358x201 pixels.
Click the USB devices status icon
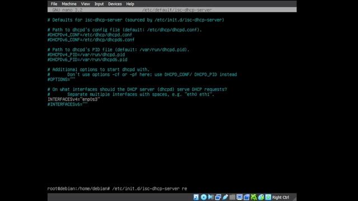(x=225, y=197)
